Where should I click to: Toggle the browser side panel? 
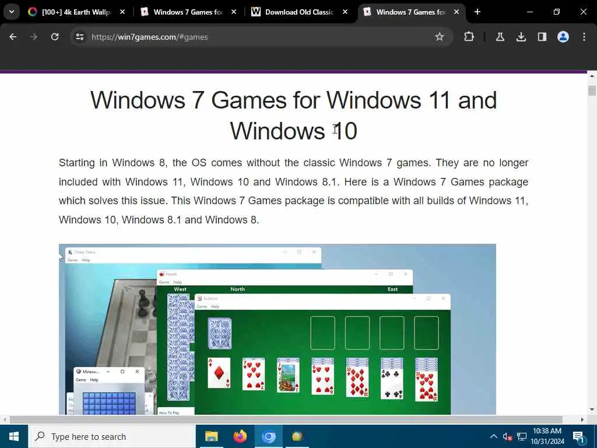click(542, 37)
